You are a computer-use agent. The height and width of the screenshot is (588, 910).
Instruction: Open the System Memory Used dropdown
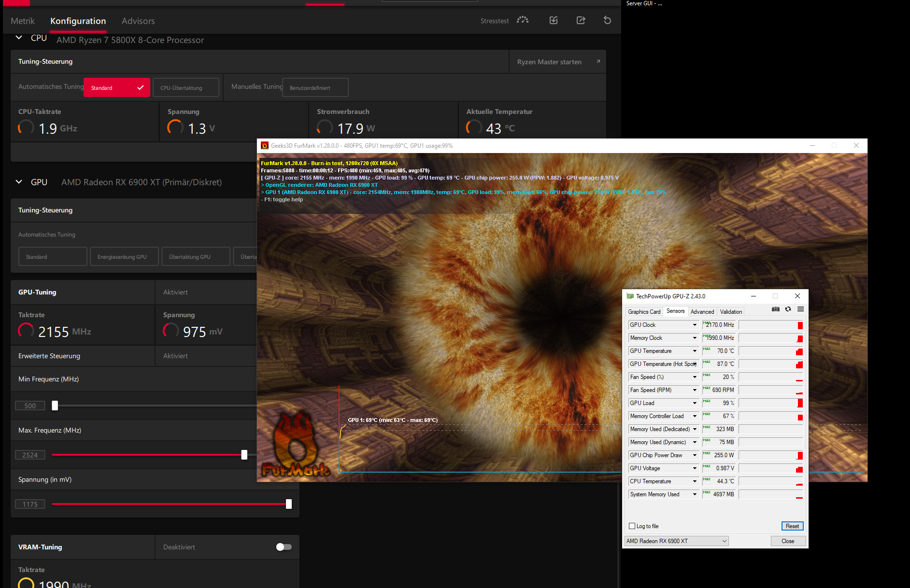(695, 494)
